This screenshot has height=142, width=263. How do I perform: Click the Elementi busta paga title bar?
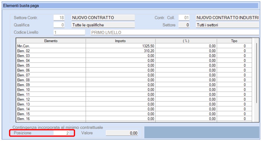130,6
